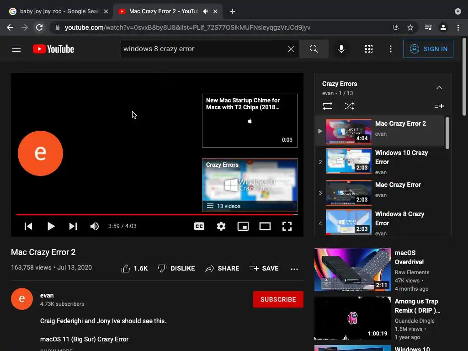Open YouTube apps grid icon
Screen dimensions: 468x351
pos(369,49)
